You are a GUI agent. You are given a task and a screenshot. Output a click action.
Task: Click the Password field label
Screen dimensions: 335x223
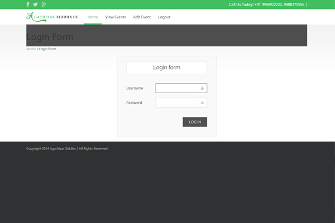point(134,103)
